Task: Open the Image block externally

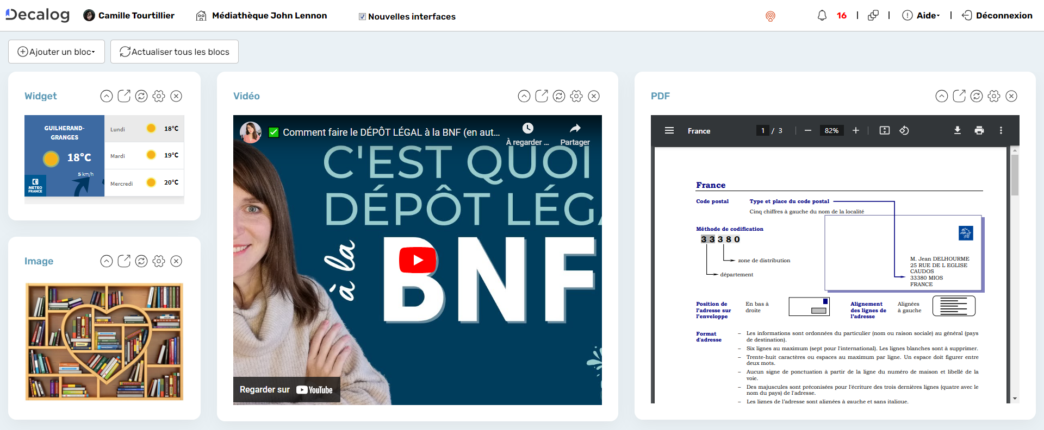Action: pos(124,261)
